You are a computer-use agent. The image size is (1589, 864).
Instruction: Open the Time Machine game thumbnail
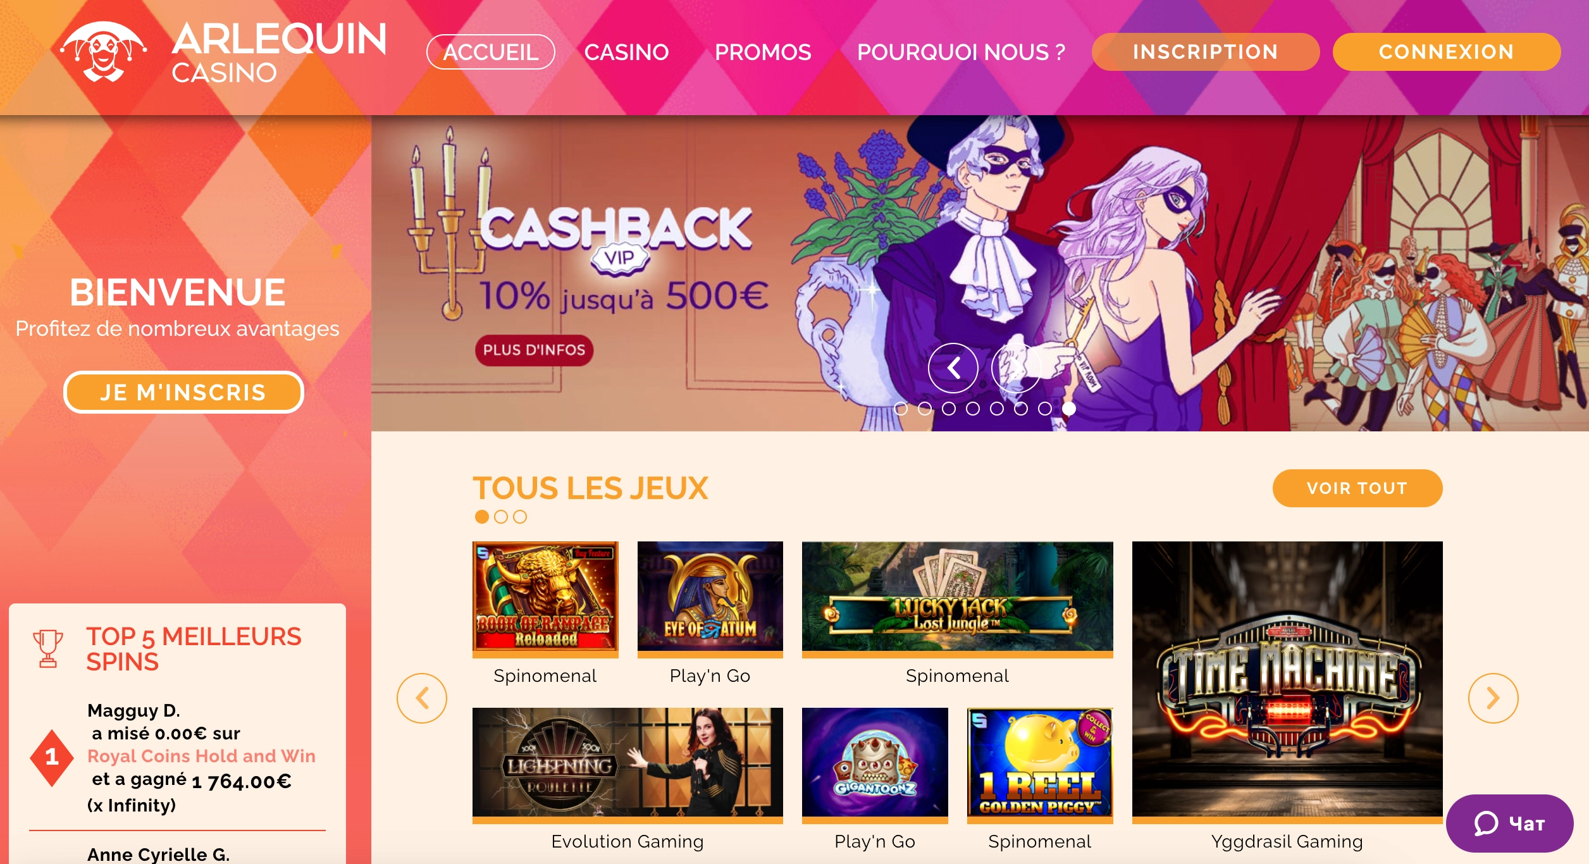click(x=1287, y=679)
